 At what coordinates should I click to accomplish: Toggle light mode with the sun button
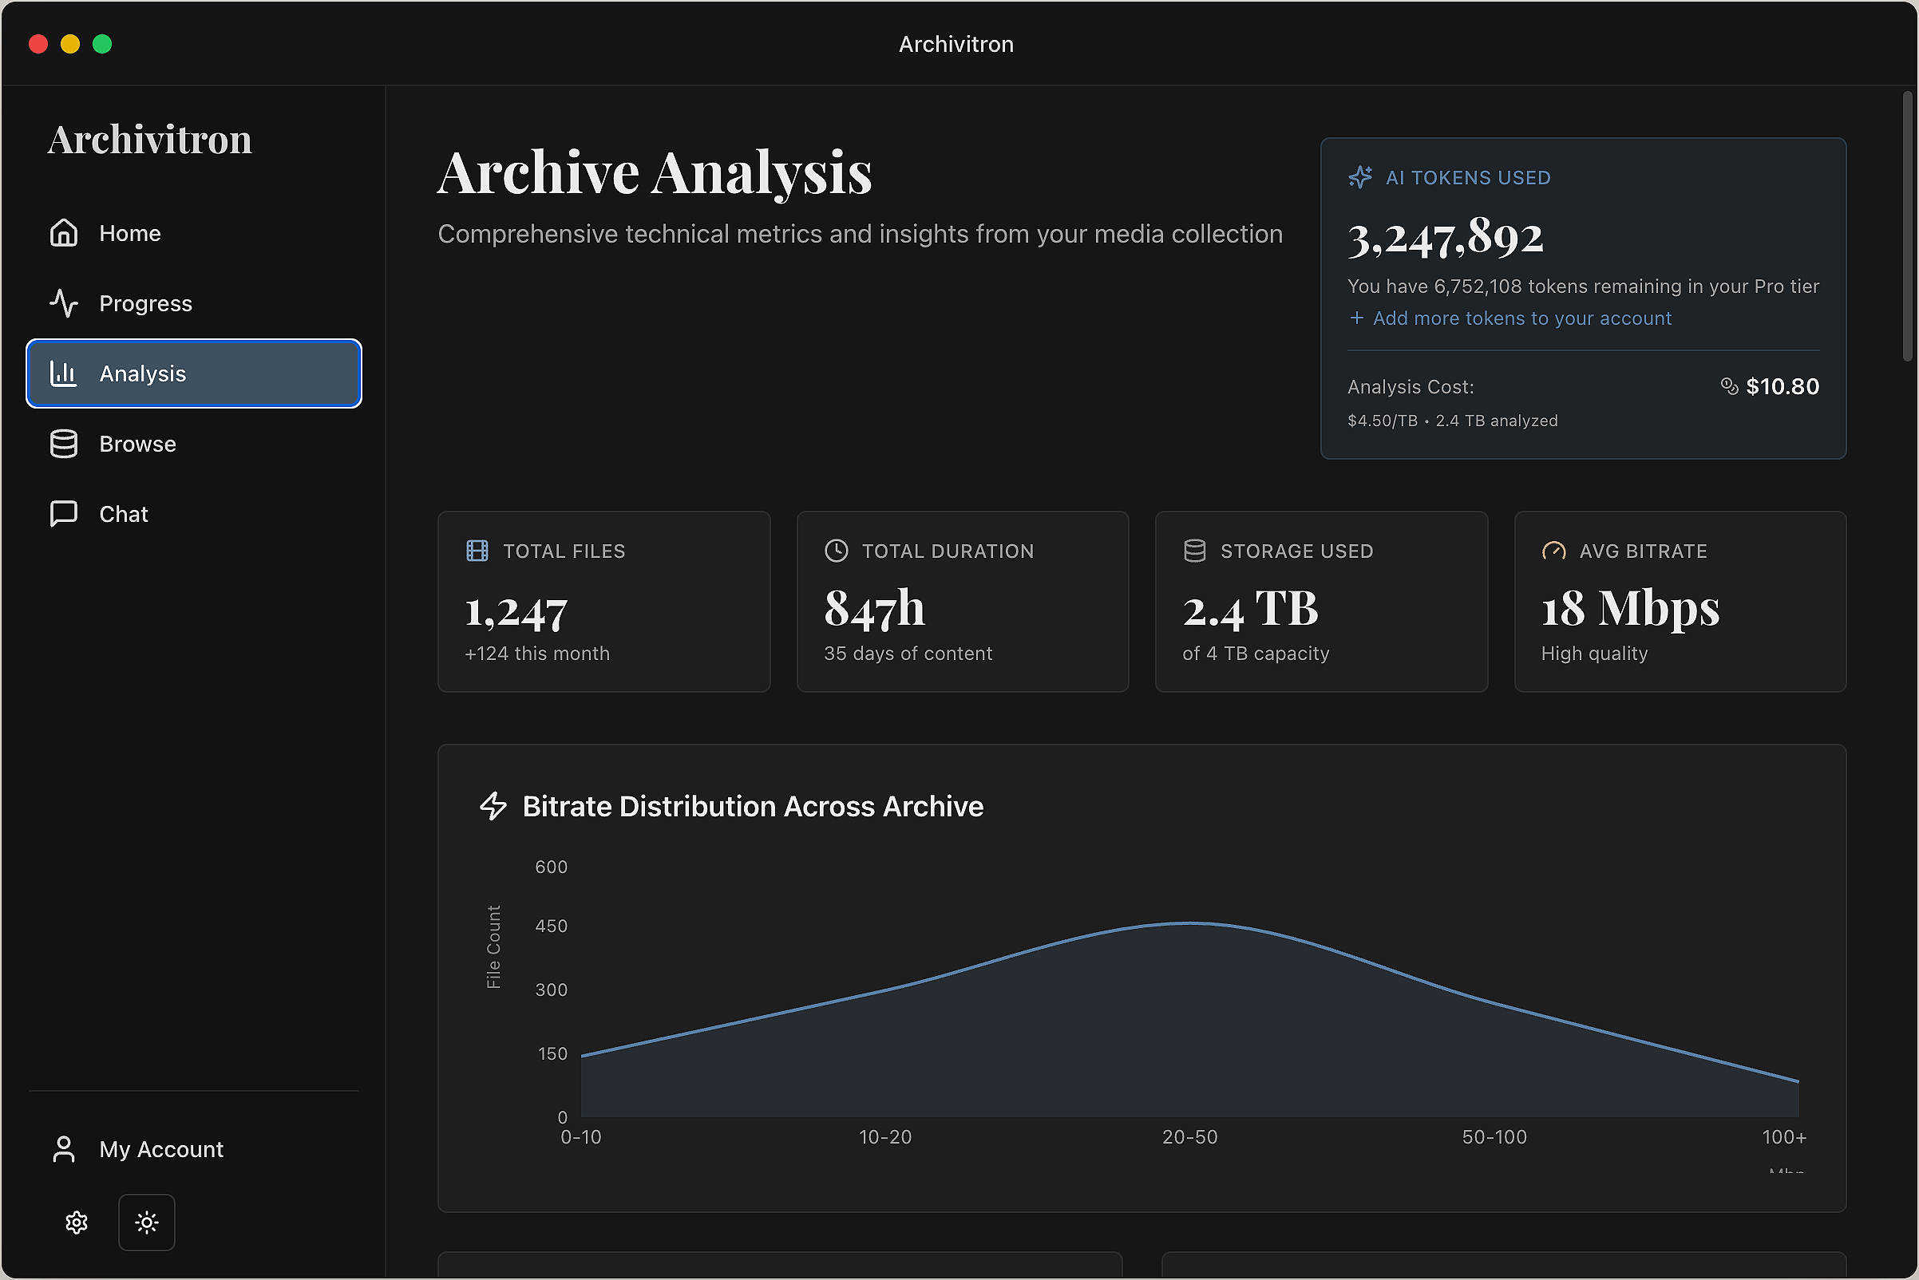pos(147,1222)
